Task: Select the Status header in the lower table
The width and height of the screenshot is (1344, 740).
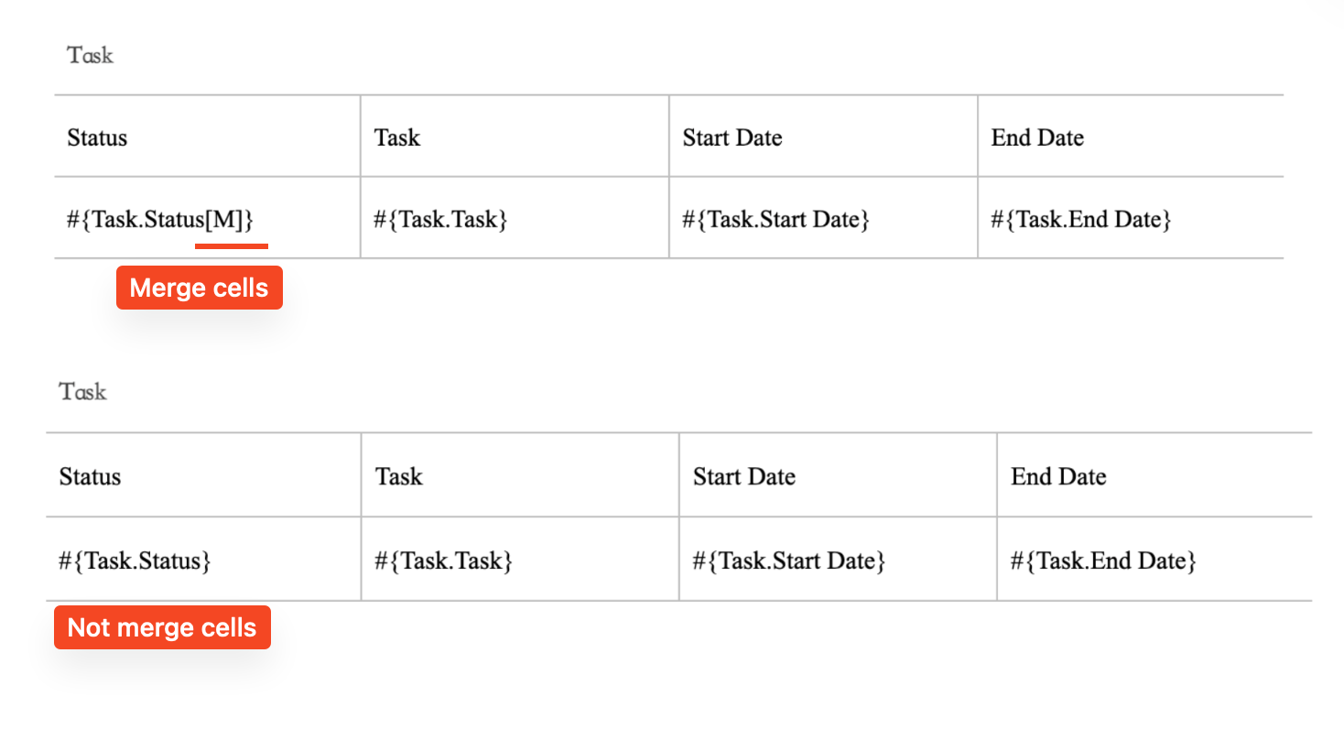Action: pos(90,476)
